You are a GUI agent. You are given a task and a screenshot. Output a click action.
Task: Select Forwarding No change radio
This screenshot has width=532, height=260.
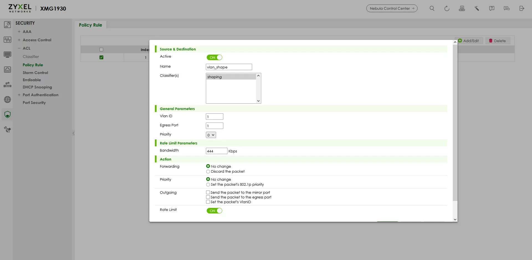[x=208, y=166]
